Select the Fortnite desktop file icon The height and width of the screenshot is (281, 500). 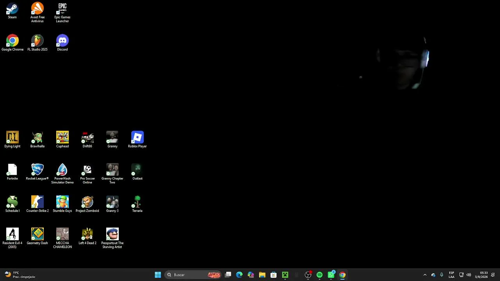tap(12, 172)
